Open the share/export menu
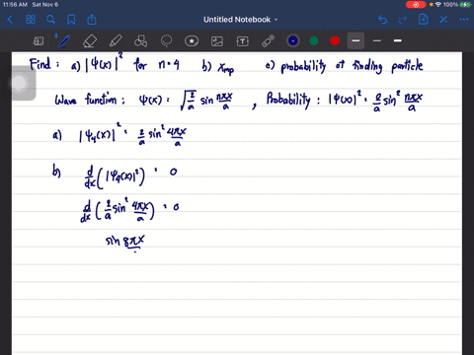The image size is (474, 355). (92, 20)
